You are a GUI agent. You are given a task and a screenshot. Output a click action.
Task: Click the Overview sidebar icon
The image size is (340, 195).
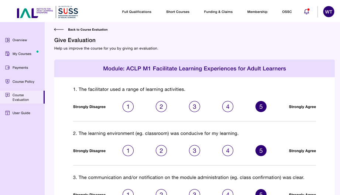click(7, 40)
